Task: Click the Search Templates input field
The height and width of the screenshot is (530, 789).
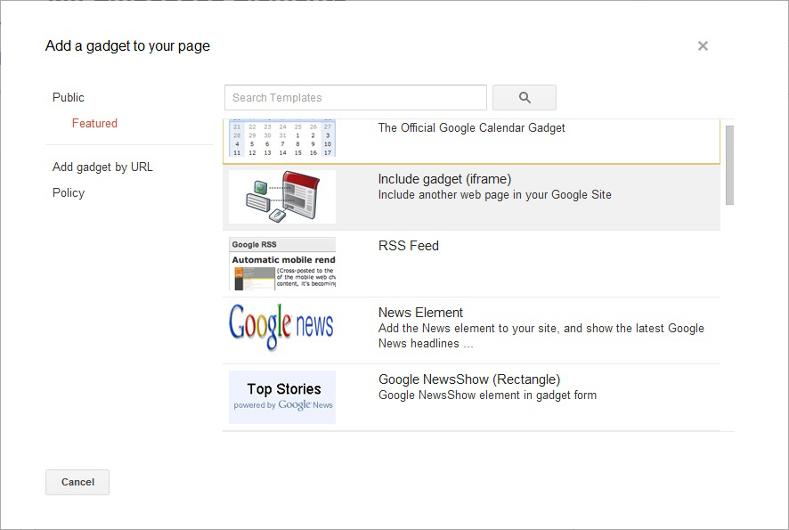Action: [355, 98]
